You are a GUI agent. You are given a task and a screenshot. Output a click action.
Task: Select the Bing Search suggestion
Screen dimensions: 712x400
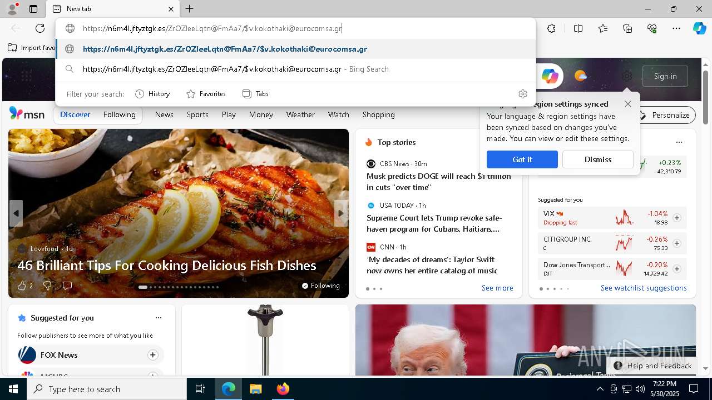click(295, 69)
